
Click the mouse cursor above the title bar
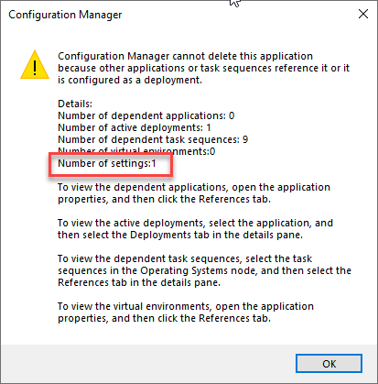coord(234,3)
